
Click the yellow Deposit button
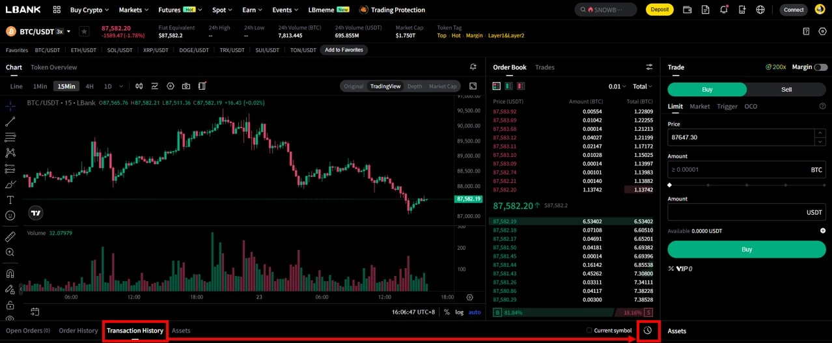coord(659,10)
